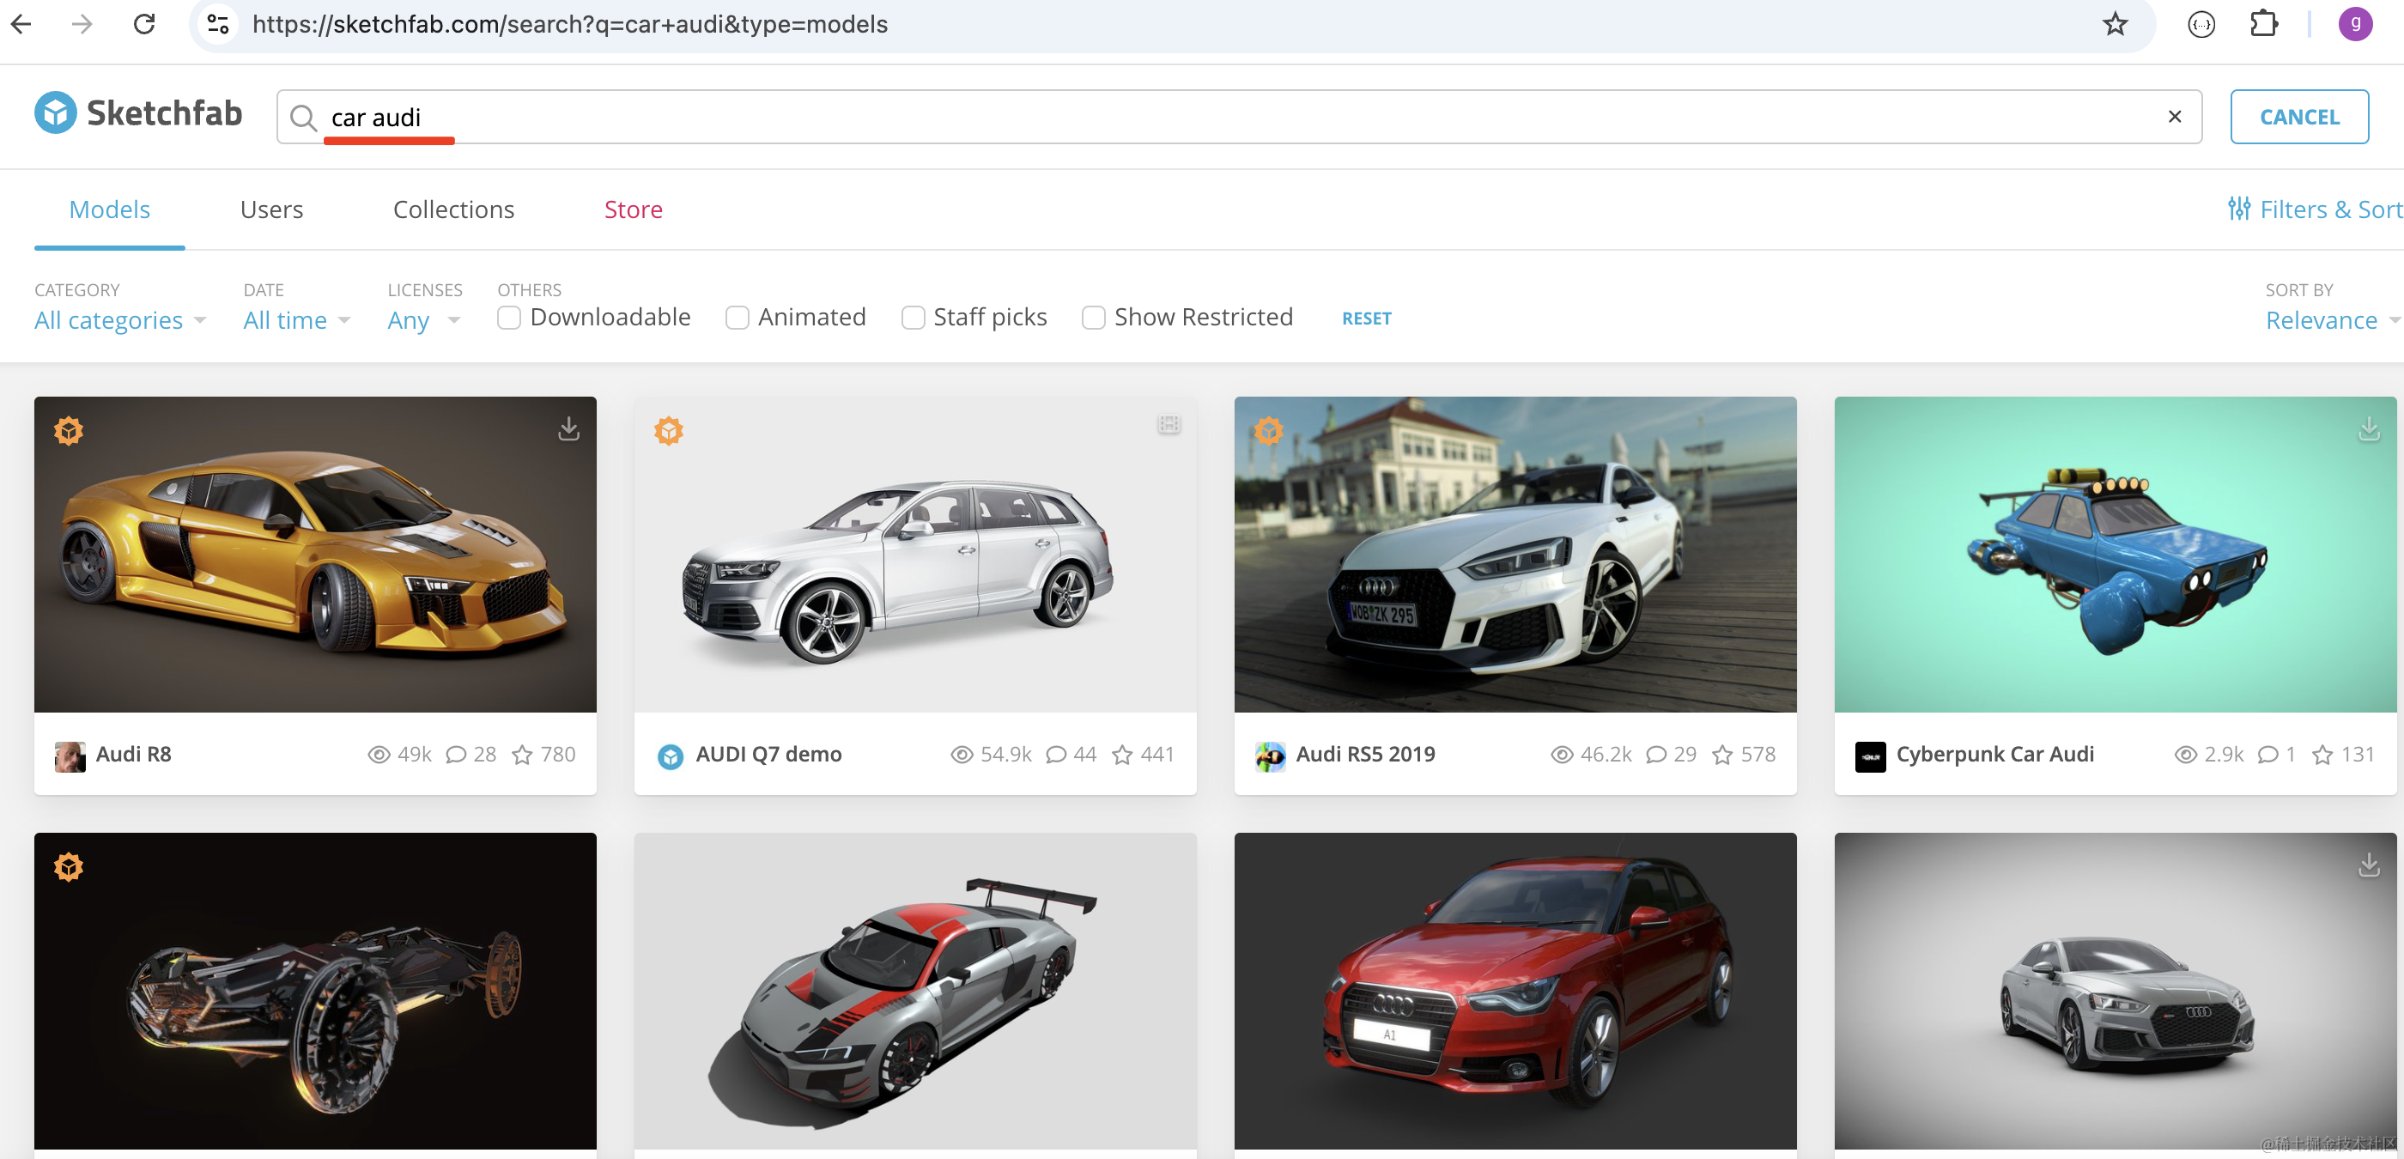The image size is (2404, 1159).
Task: Click the Cyberpunk Car Audi author avatar
Action: click(1870, 755)
